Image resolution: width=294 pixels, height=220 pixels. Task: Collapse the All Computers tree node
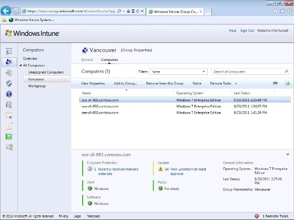(21, 65)
